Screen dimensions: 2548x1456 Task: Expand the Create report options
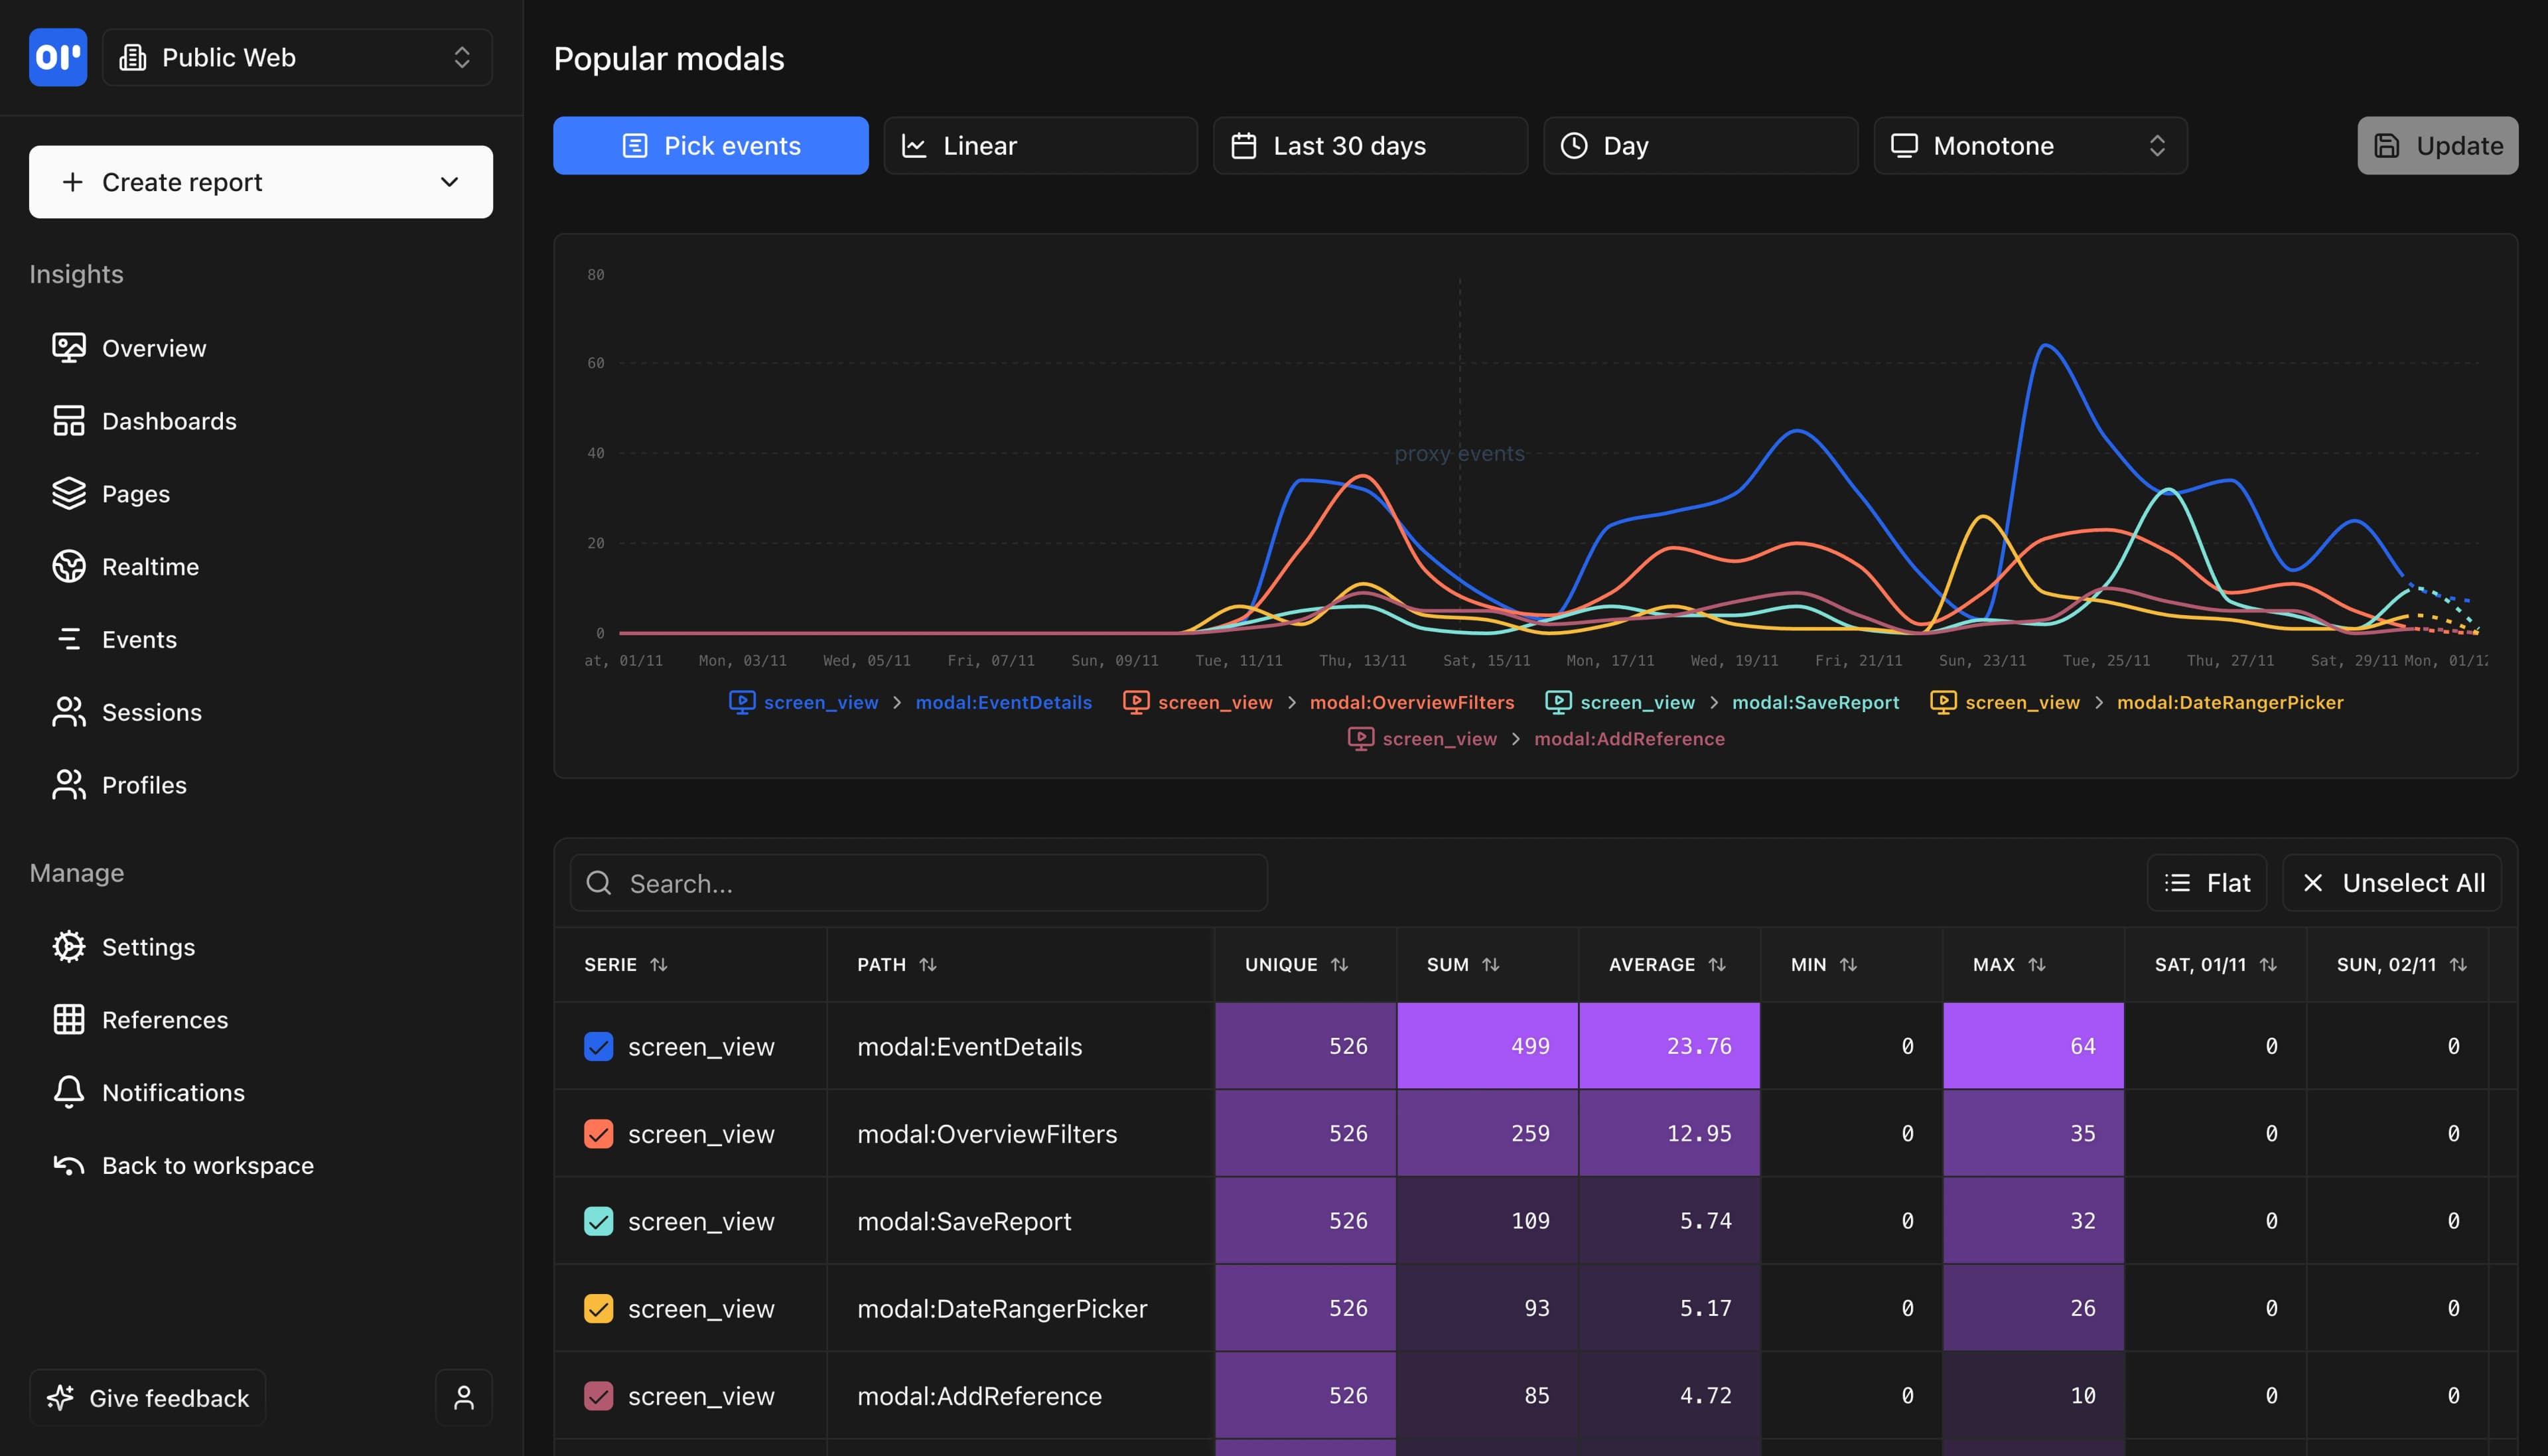tap(260, 181)
